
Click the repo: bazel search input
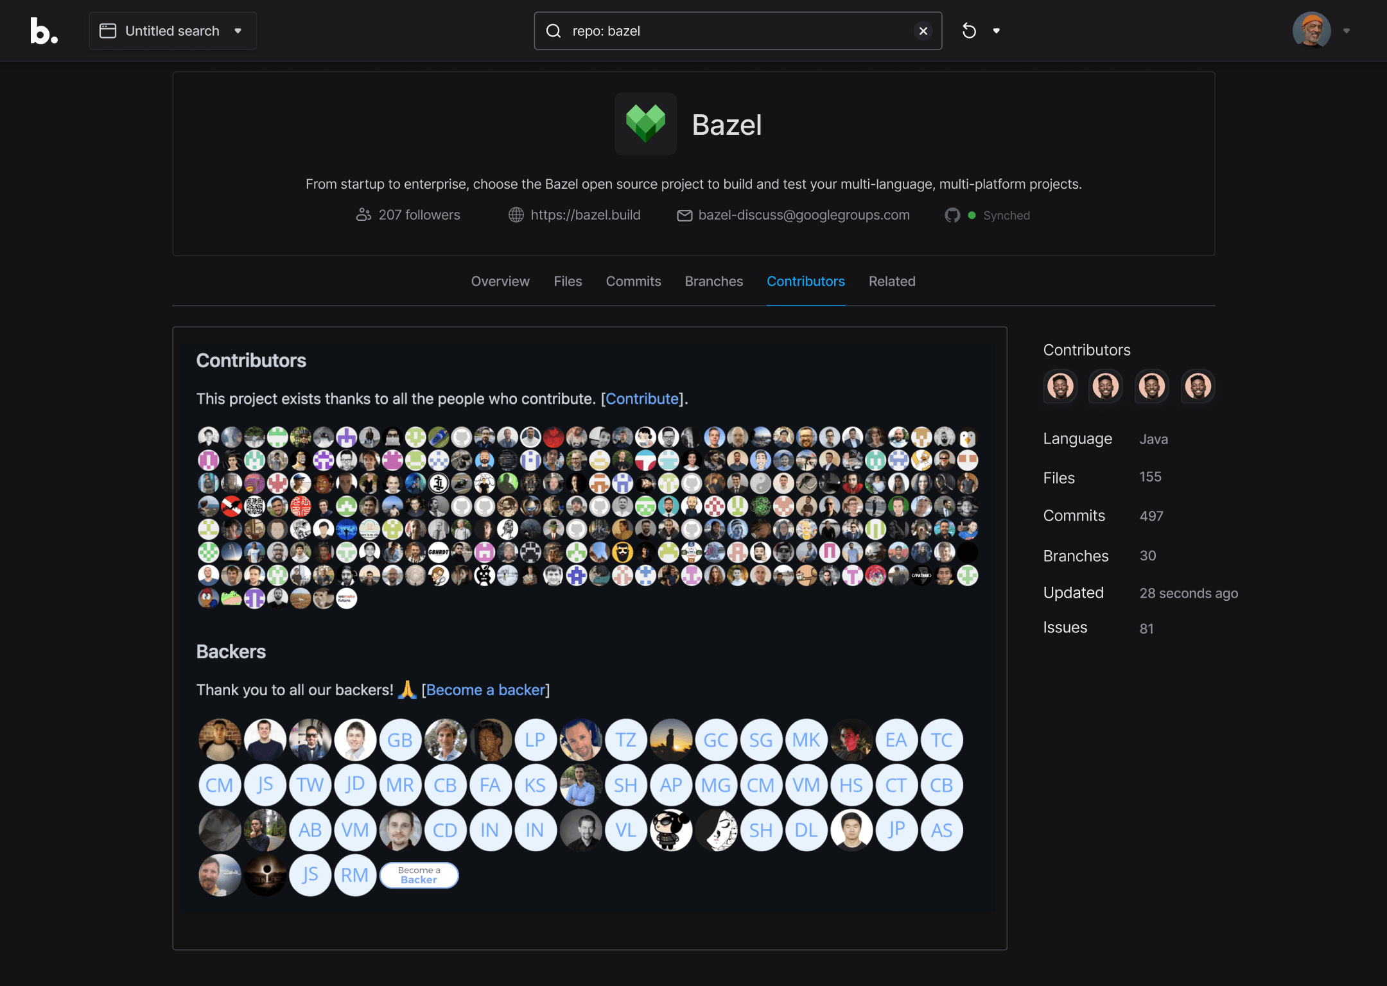tap(738, 31)
